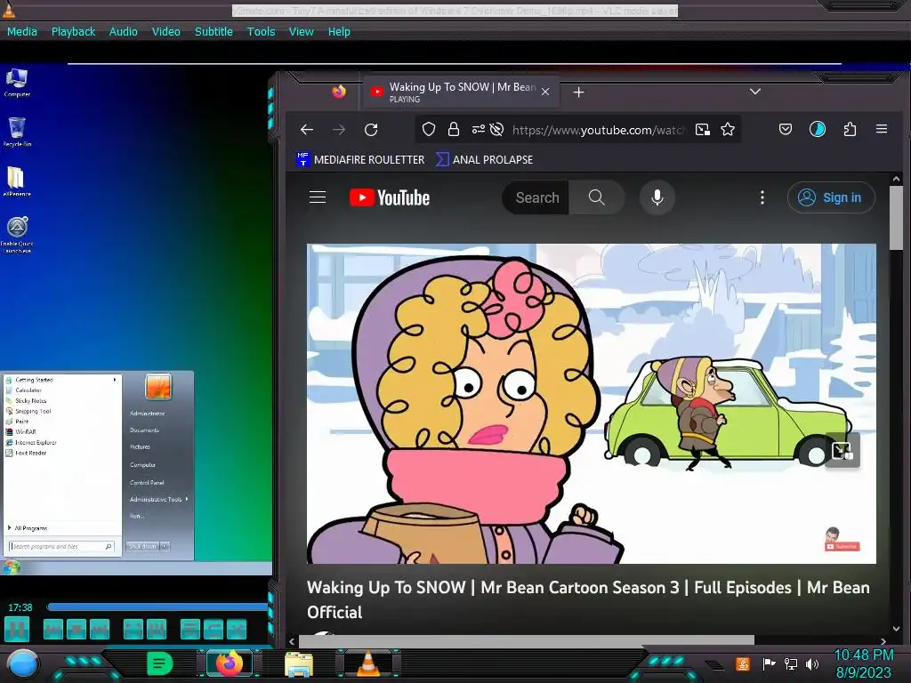
Task: Expand the list all tabs chevron
Action: pos(754,92)
